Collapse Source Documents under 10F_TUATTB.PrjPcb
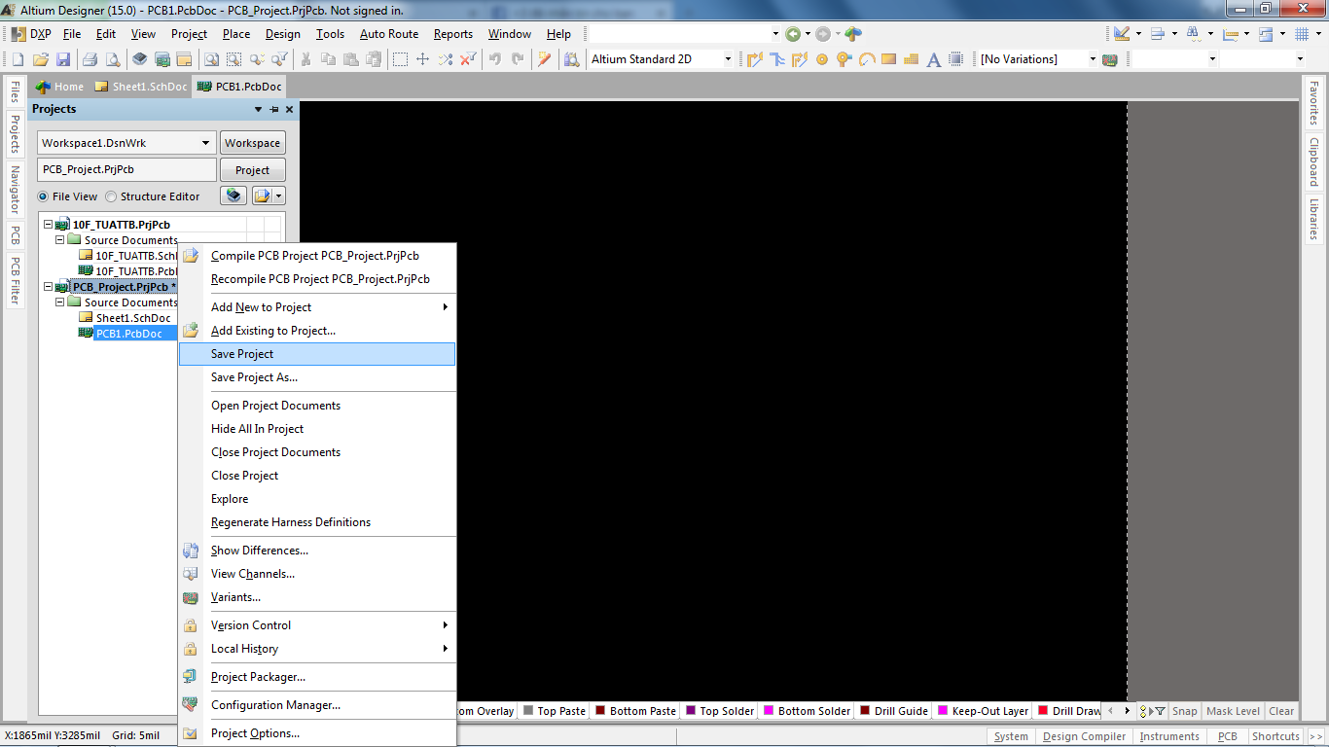This screenshot has height=747, width=1329. (x=59, y=240)
